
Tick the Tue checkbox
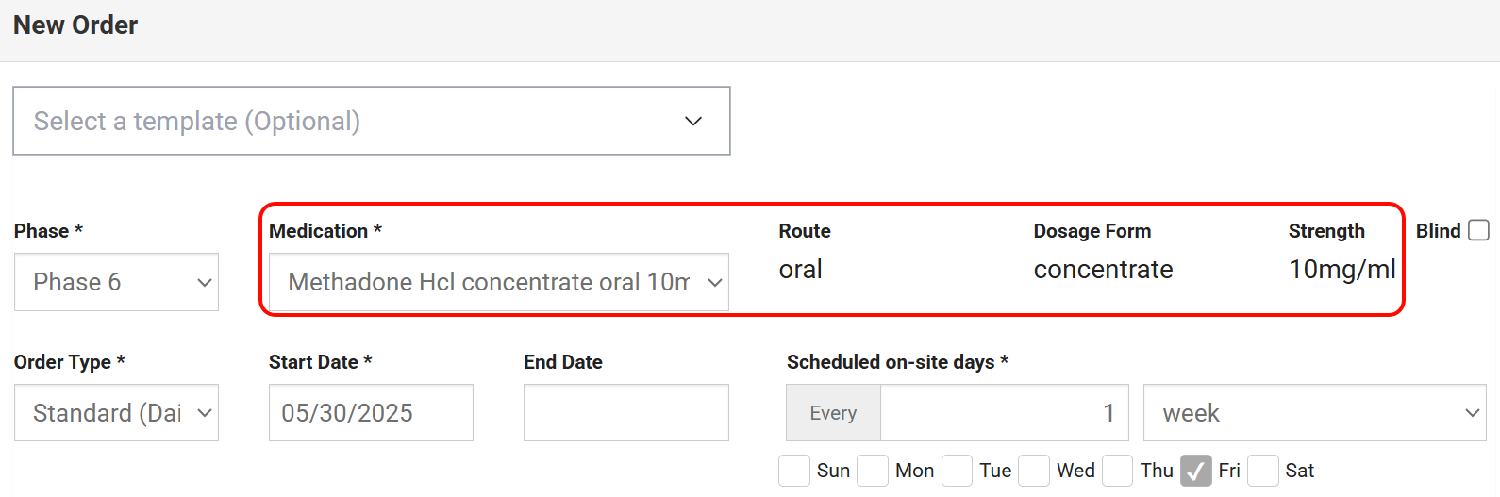pos(957,470)
